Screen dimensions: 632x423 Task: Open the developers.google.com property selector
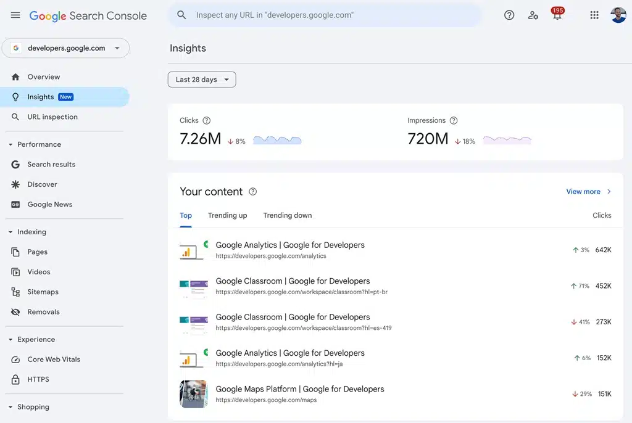pos(66,48)
